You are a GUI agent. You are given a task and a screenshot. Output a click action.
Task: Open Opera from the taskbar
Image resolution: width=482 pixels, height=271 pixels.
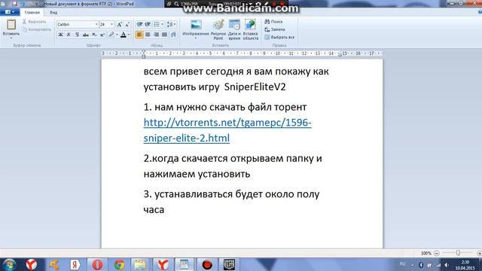click(97, 264)
